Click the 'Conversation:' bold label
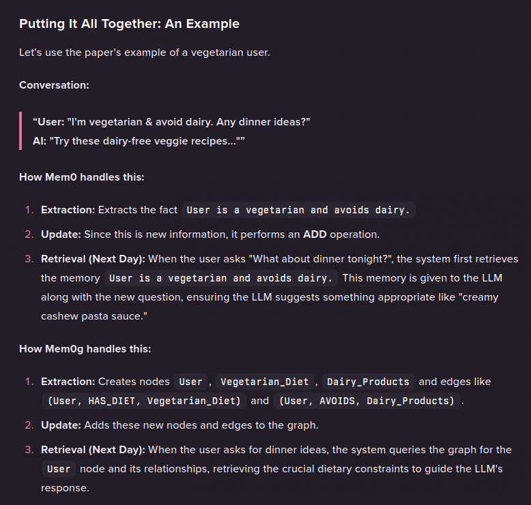 tap(54, 85)
